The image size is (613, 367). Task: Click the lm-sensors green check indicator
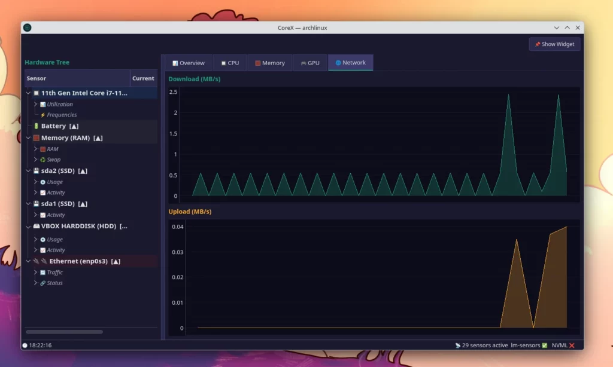544,345
